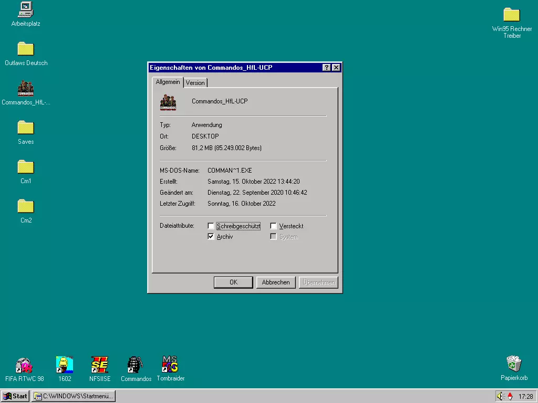Click the location value DESKTOP
Viewport: 538px width, 403px height.
[x=205, y=136]
